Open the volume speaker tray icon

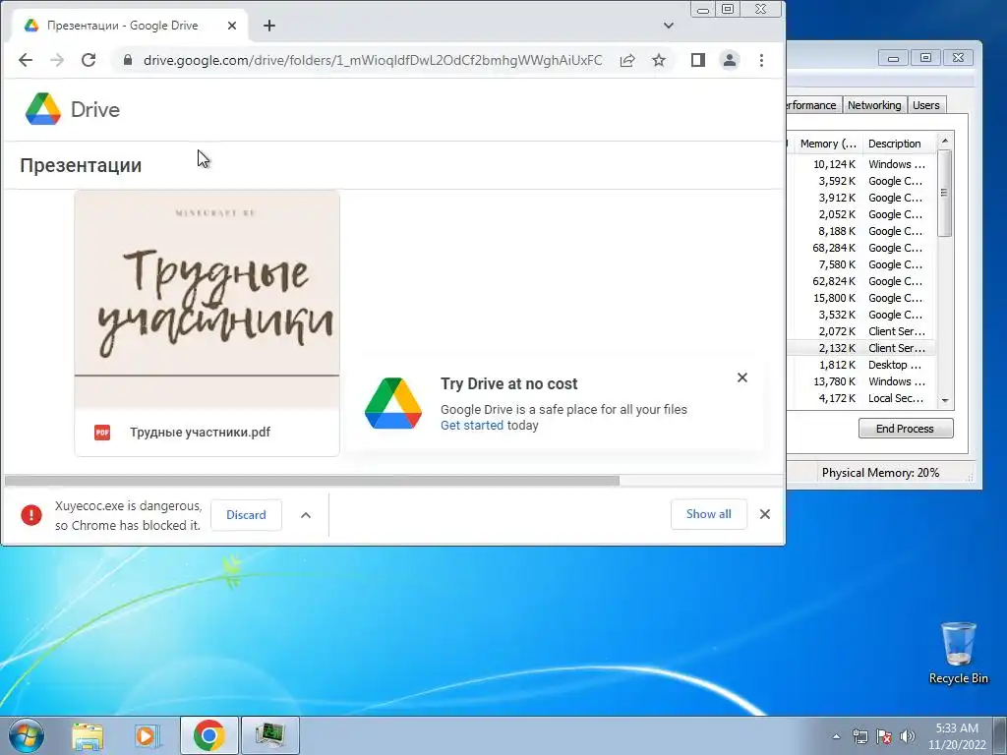click(x=908, y=736)
